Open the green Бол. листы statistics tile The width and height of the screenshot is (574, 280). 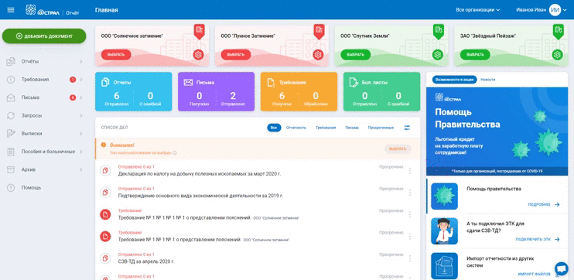382,91
